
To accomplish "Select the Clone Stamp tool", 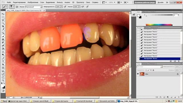I will click(x=3, y=39).
